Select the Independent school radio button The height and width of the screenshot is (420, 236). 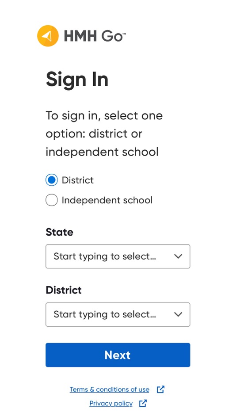point(51,200)
